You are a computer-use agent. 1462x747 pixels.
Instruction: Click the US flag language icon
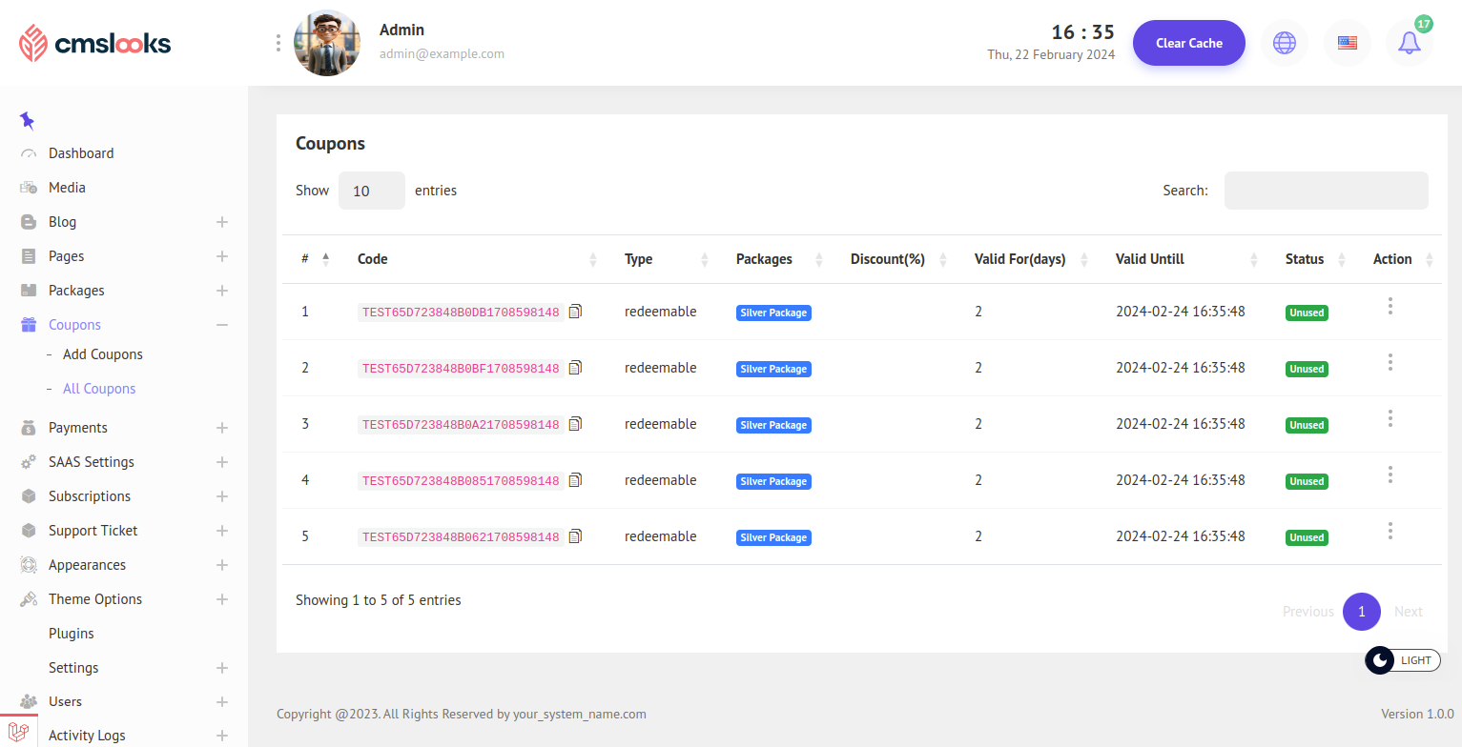[x=1347, y=43]
